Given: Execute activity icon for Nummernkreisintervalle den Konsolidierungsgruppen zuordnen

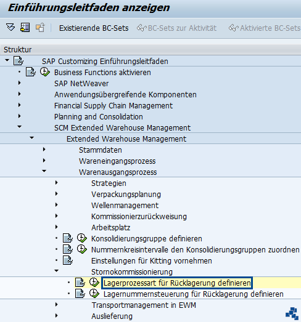Looking at the screenshot, I should click(81, 249).
